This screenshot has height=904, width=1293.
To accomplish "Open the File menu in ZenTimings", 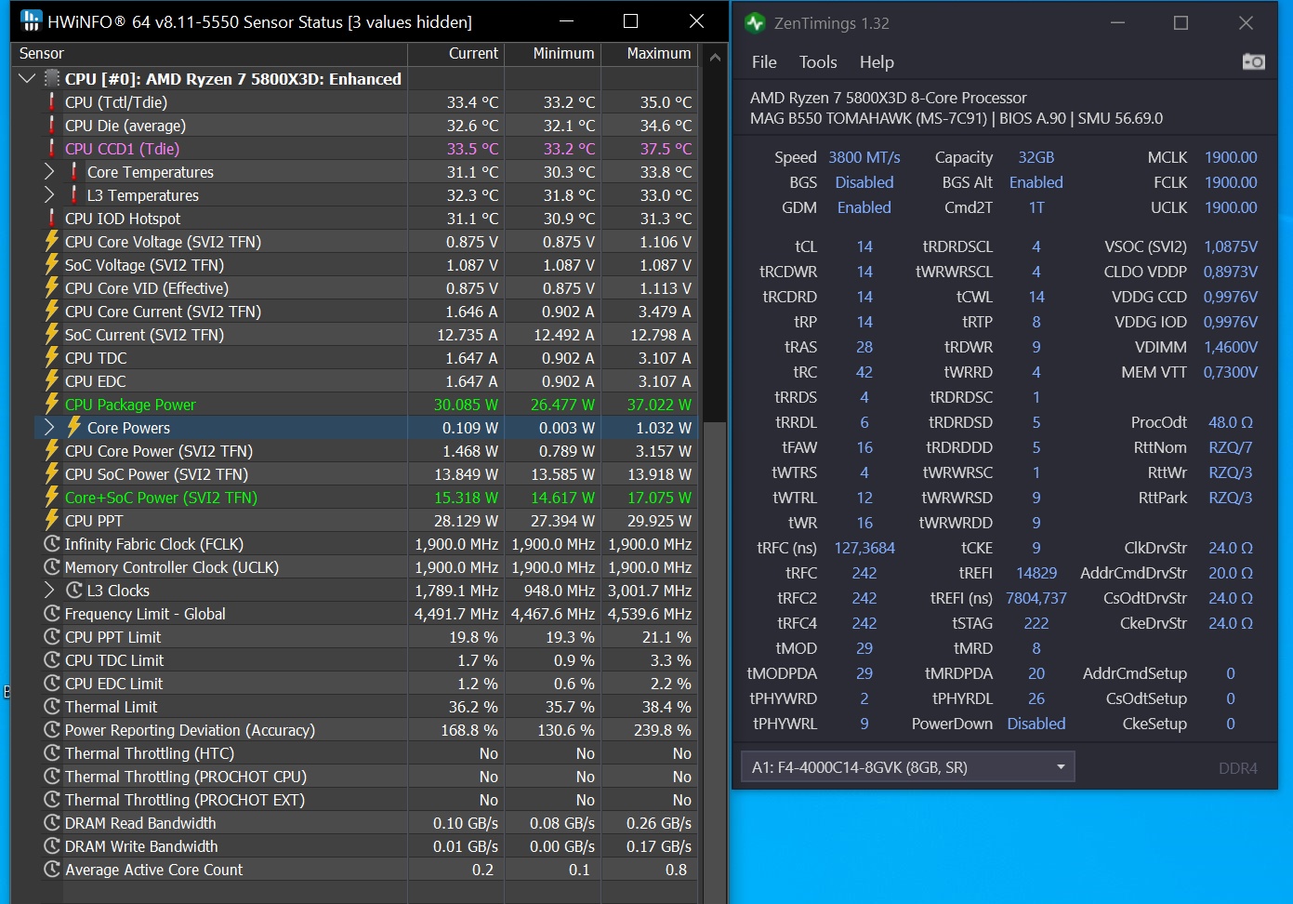I will point(764,62).
